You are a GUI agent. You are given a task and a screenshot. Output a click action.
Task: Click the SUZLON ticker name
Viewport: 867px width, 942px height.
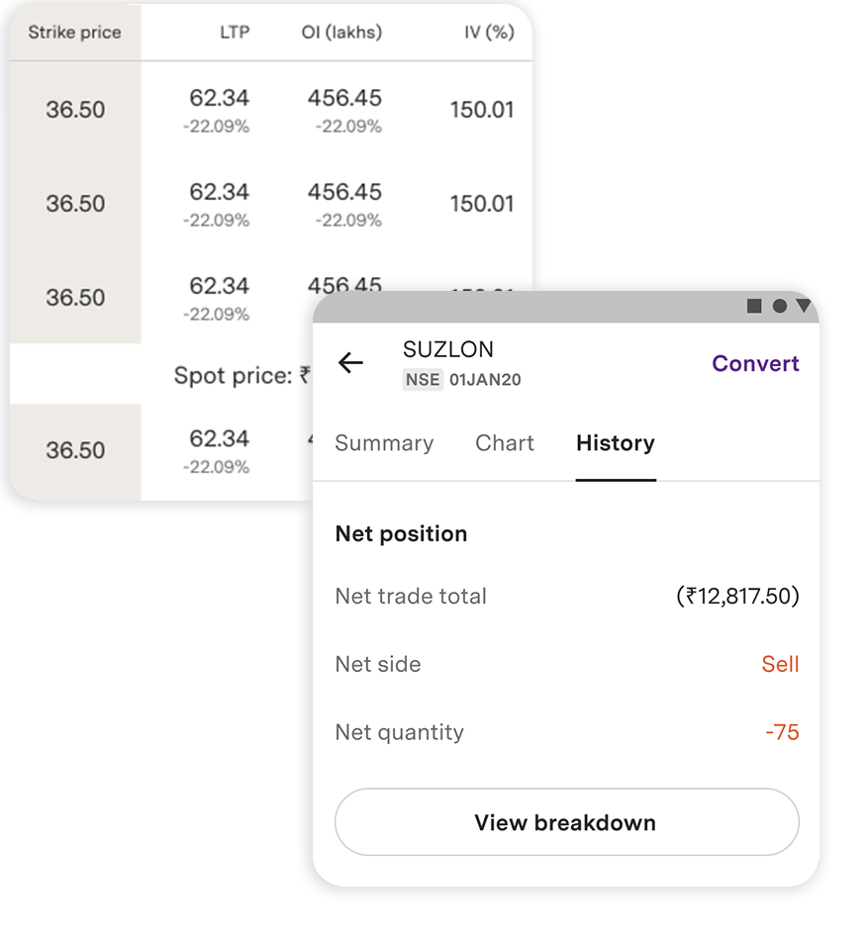point(448,349)
